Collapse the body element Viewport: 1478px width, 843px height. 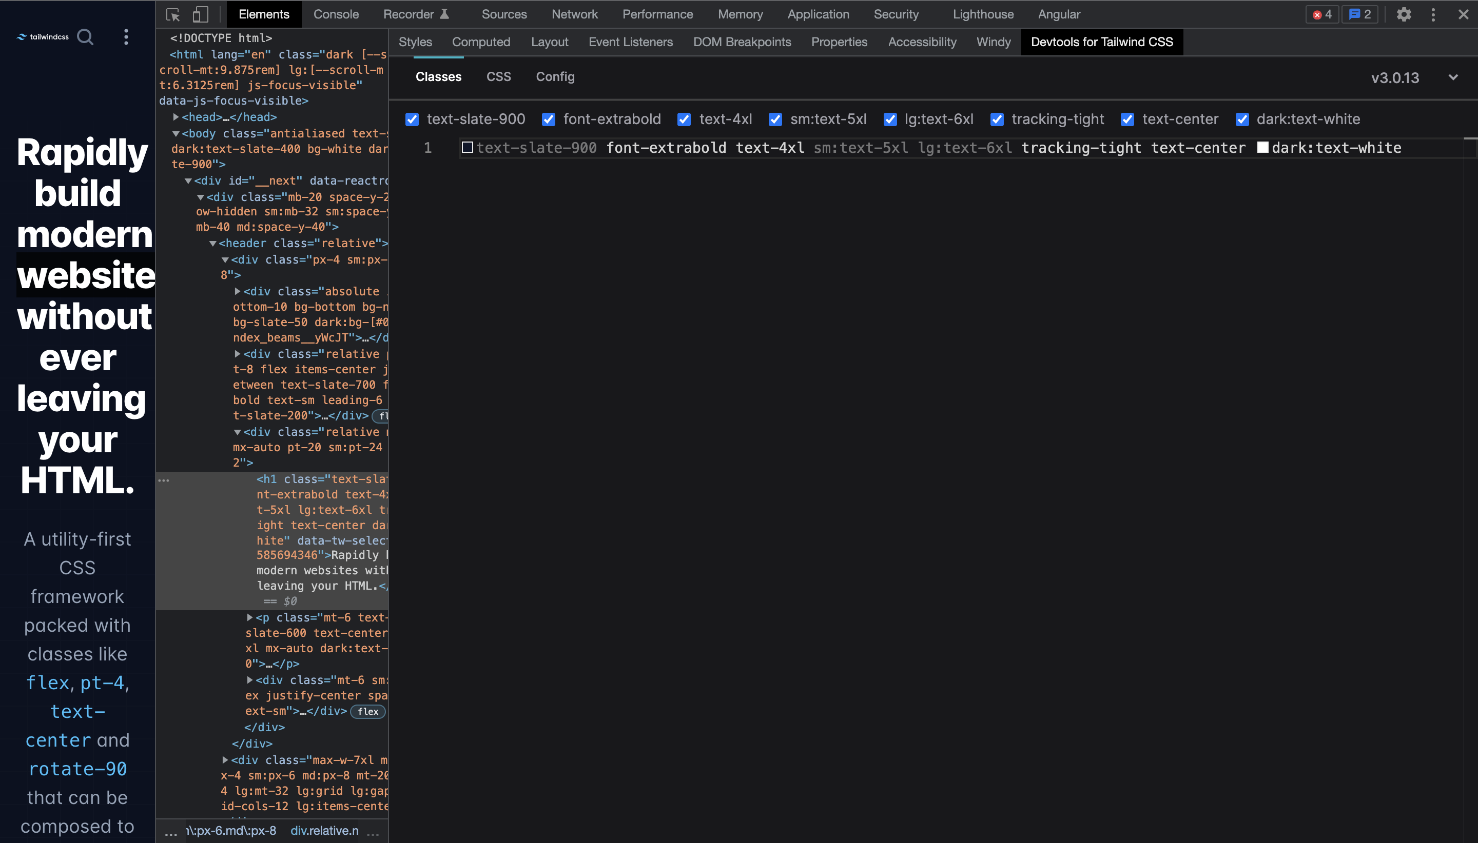click(x=176, y=134)
